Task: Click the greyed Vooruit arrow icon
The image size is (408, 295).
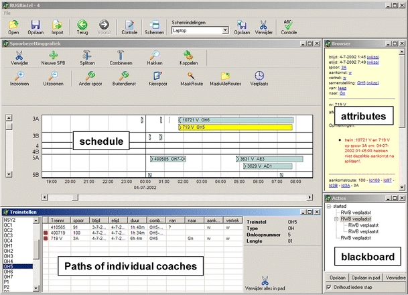Action: click(x=104, y=25)
